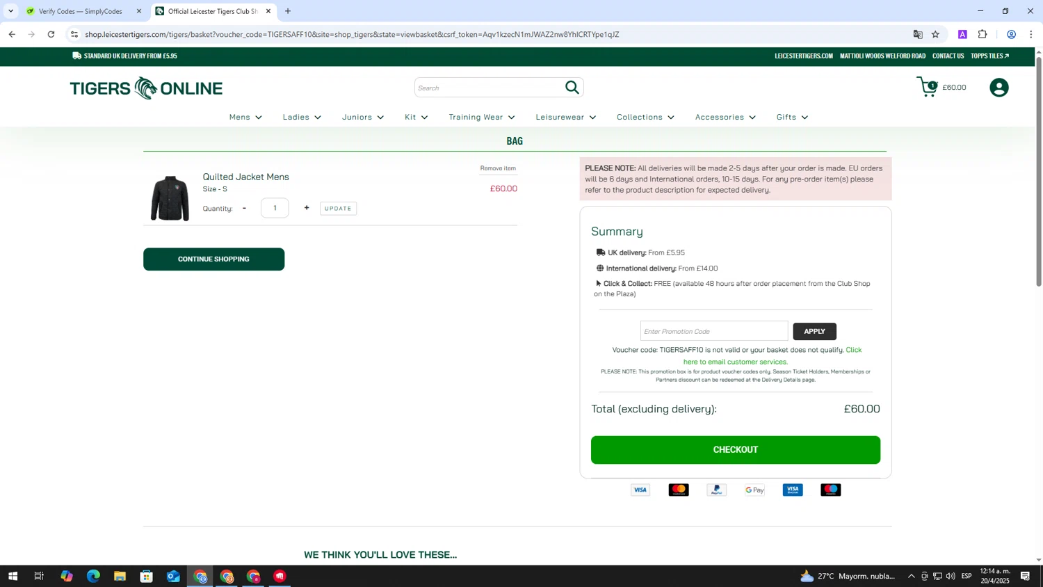Click the ESP language indicator in tray

967,576
